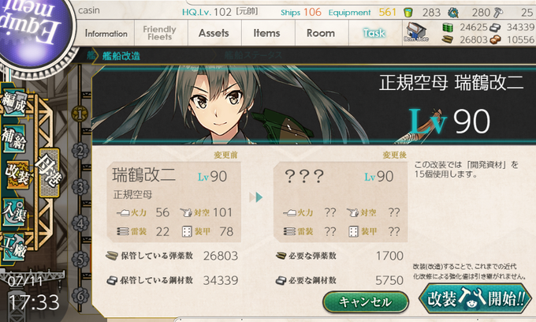Open the Item store house icon
The height and width of the screenshot is (322, 536).
pos(415,32)
